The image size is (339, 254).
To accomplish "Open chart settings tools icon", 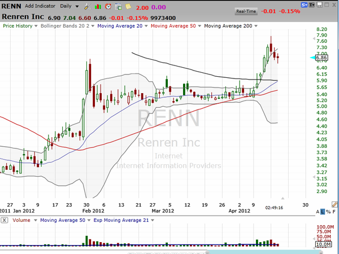I will [88, 6].
